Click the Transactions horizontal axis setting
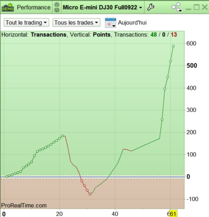 48,34
